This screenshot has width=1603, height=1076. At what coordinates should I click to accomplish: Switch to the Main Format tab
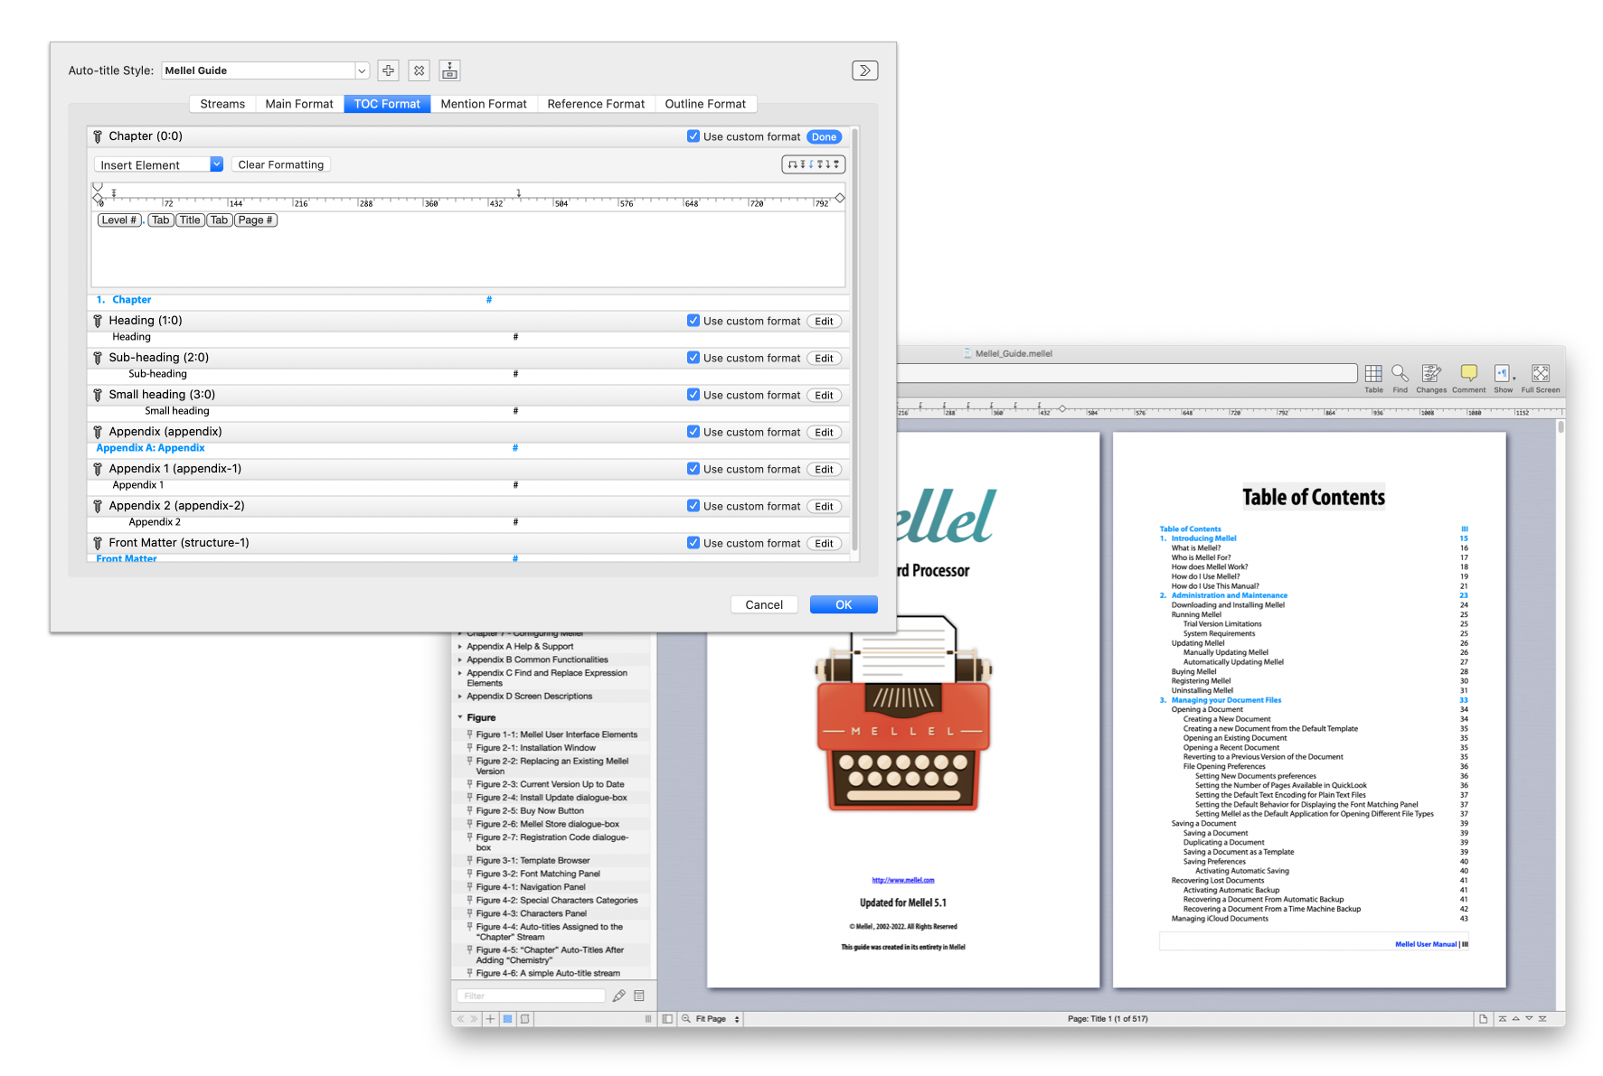[299, 104]
